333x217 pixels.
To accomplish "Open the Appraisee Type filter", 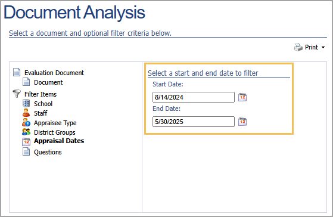I will 55,123.
